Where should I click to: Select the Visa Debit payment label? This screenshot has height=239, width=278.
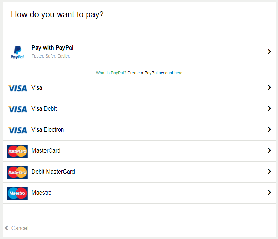(x=44, y=108)
